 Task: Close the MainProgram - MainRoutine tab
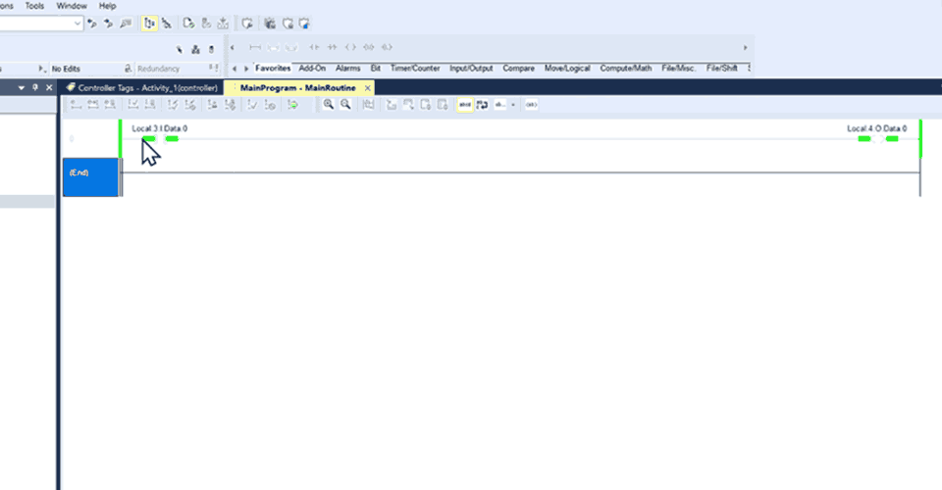pos(368,87)
